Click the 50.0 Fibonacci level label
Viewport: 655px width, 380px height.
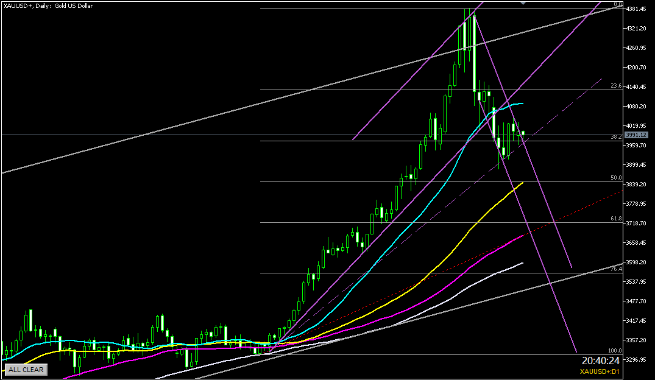615,178
